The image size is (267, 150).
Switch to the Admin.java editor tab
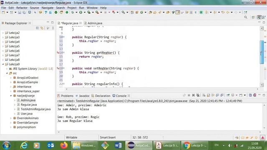click(93, 23)
